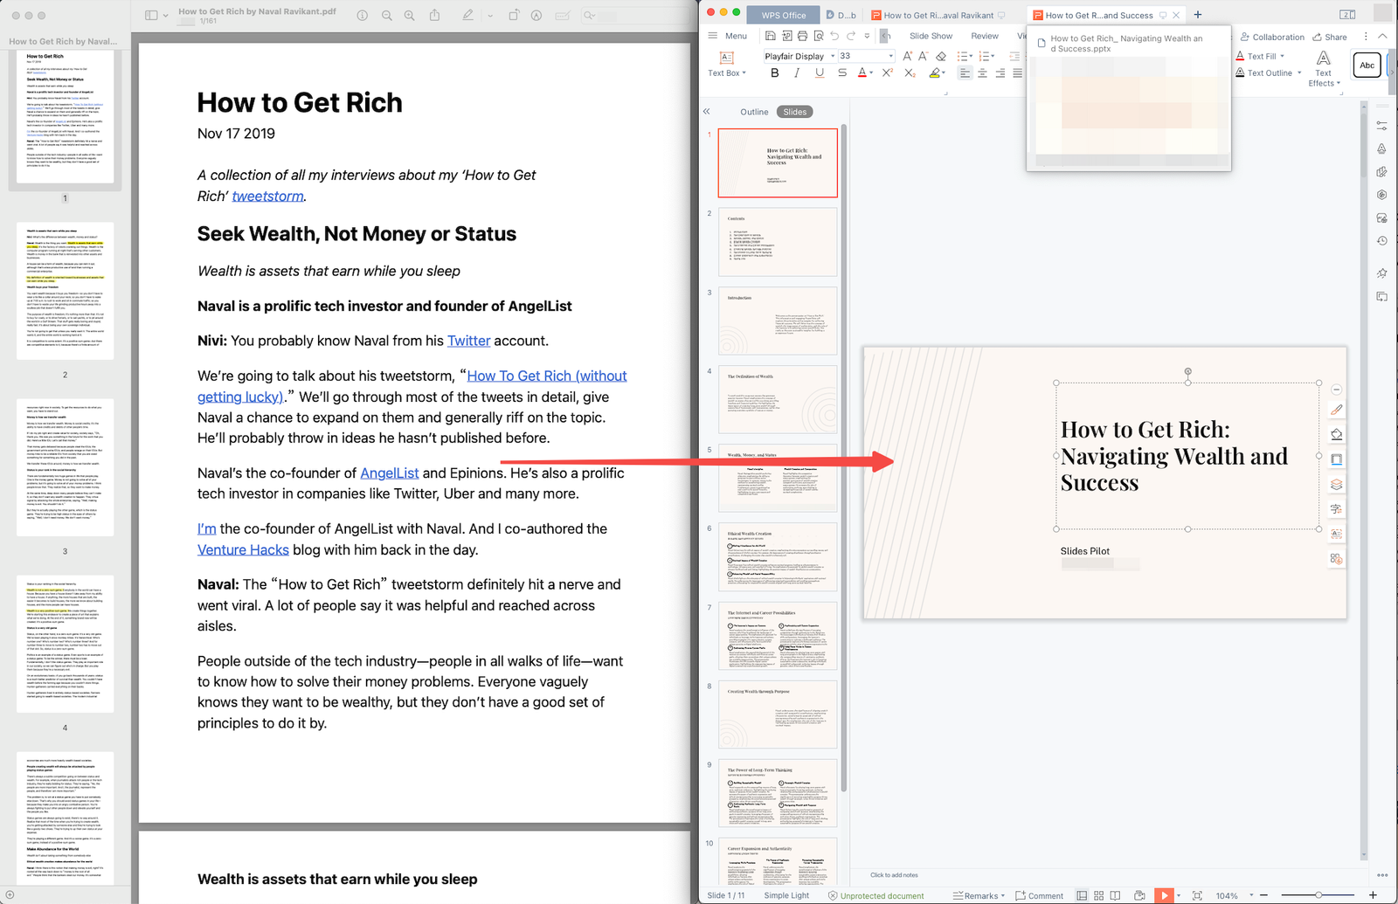Select the highlight color tool
Viewport: 1398px width, 904px height.
935,72
